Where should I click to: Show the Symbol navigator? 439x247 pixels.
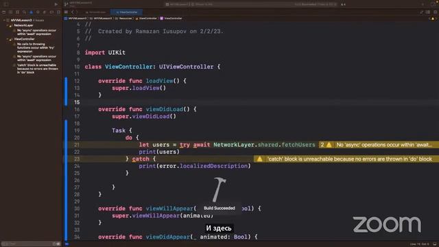click(x=17, y=12)
